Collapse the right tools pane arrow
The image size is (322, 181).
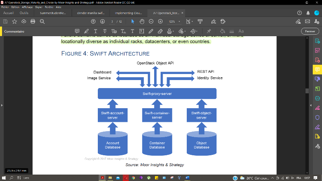310,105
